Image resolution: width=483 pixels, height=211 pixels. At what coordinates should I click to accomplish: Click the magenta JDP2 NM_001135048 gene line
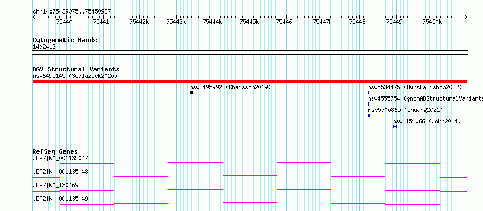click(x=250, y=176)
